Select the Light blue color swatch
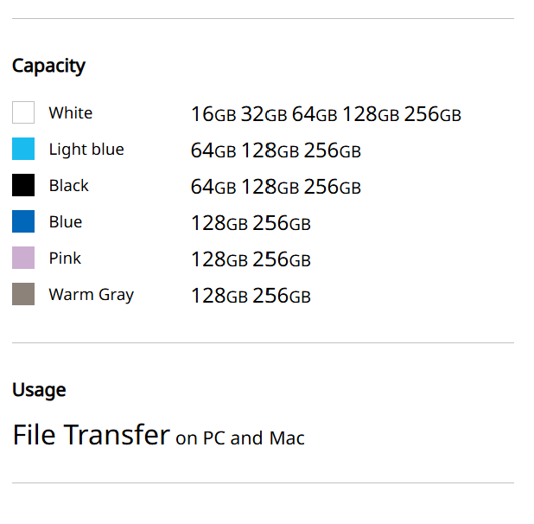 click(x=23, y=150)
